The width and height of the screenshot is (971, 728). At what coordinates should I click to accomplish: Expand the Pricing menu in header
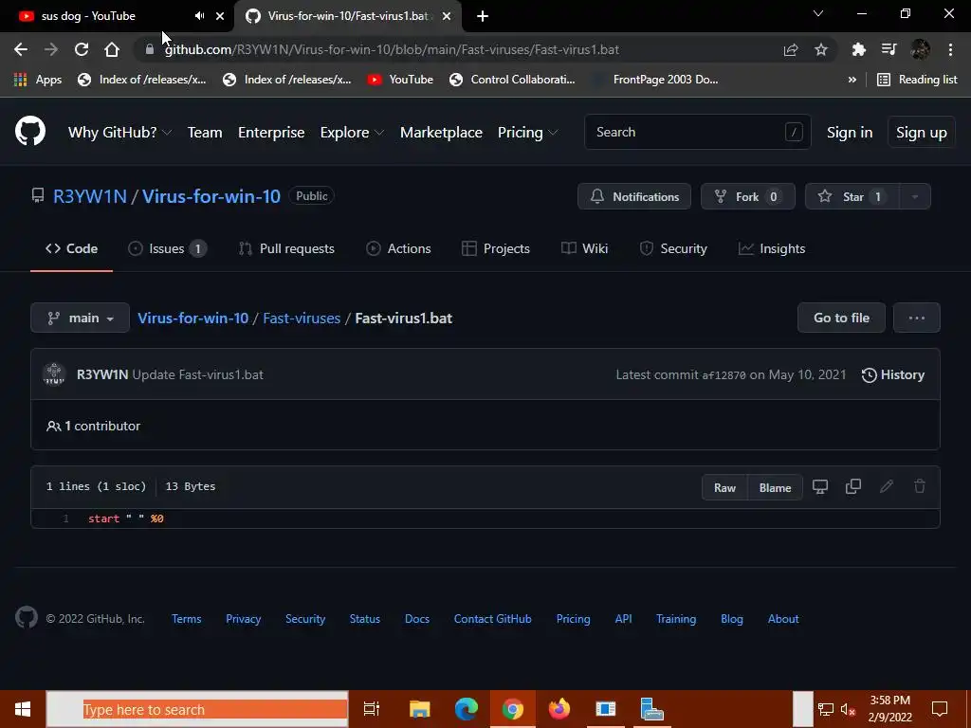527,133
